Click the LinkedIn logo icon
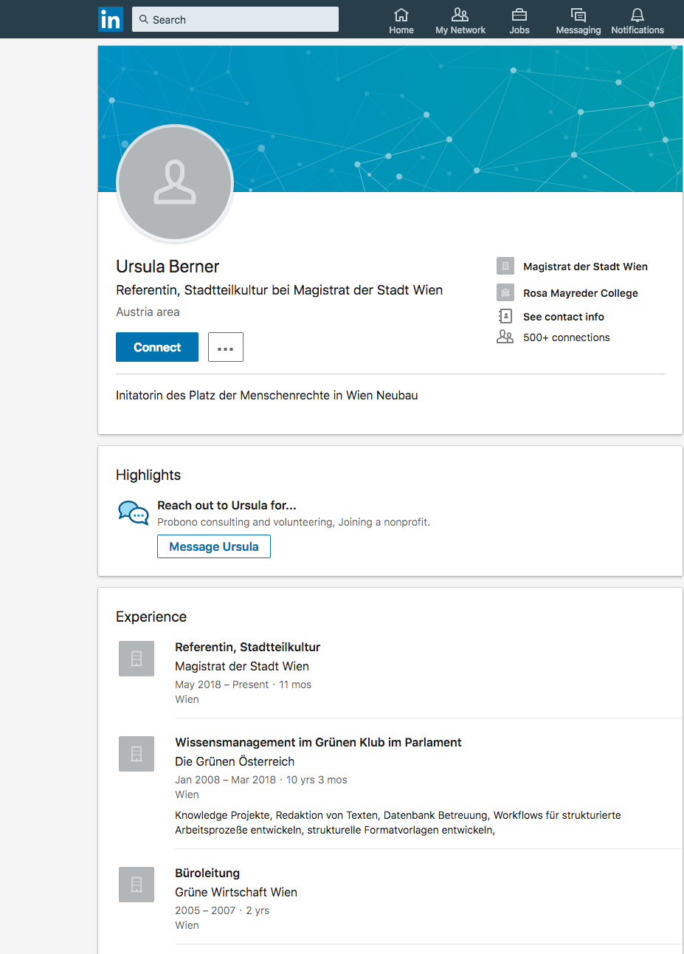This screenshot has width=684, height=954. [111, 19]
